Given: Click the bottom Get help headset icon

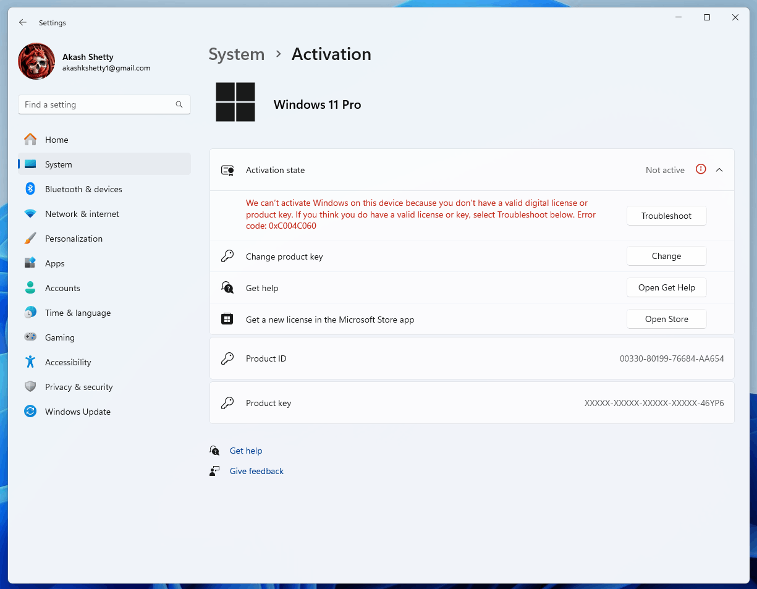Looking at the screenshot, I should click(214, 451).
